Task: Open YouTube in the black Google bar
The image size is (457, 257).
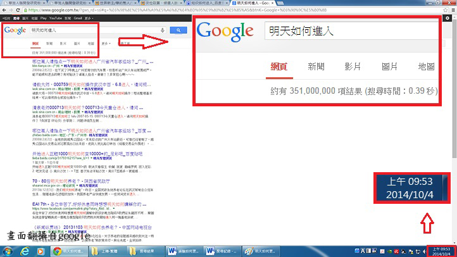Action: click(x=55, y=18)
